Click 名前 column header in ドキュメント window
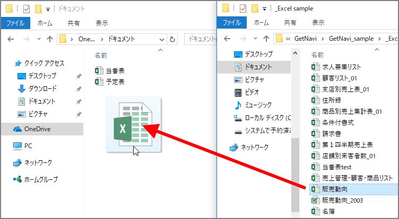This screenshot has width=399, height=219. 101,56
